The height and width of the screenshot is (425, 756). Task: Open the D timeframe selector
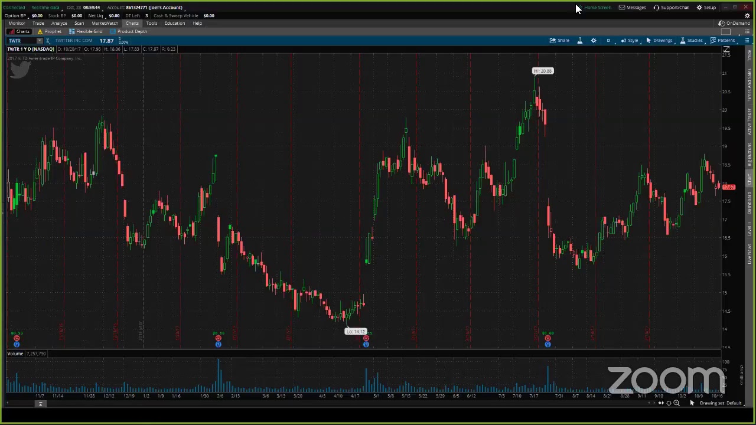pos(608,41)
